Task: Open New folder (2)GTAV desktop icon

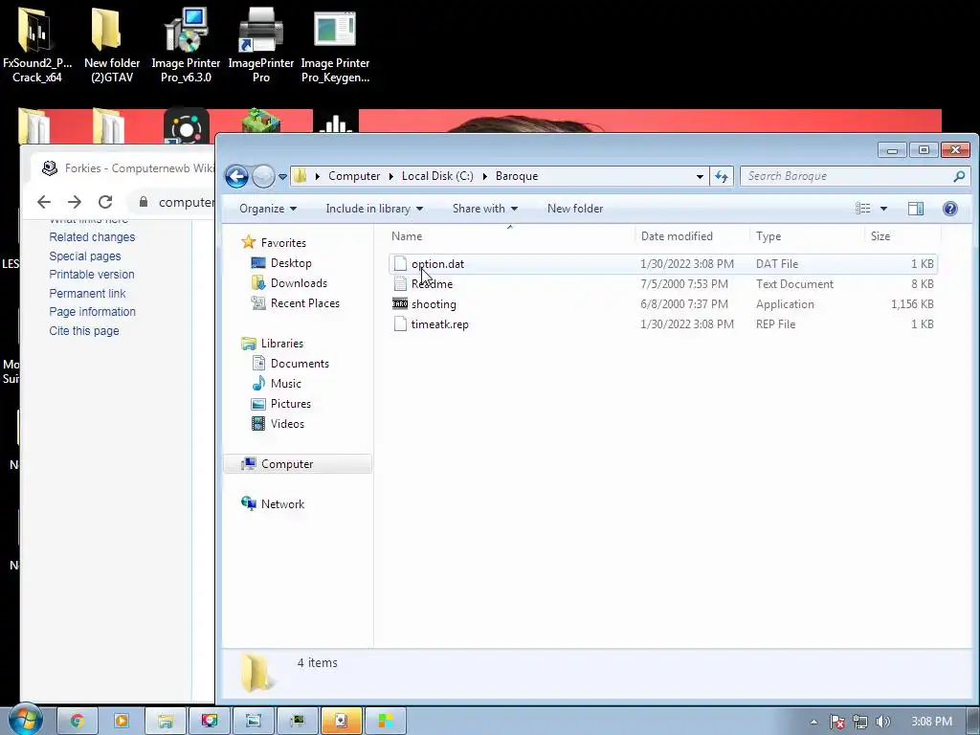Action: 112,45
